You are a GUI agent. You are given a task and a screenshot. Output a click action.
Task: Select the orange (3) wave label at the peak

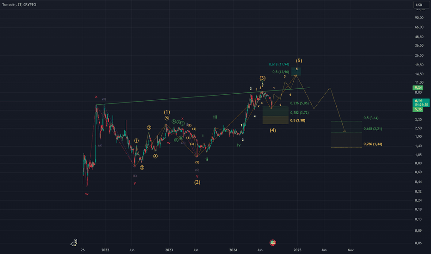pos(263,78)
